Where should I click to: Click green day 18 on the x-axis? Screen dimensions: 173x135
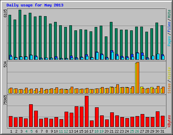pos(96,131)
